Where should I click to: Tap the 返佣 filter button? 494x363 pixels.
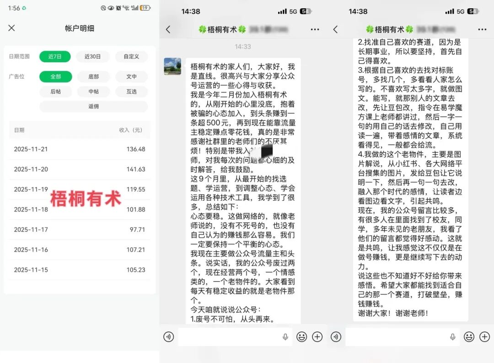coord(93,107)
